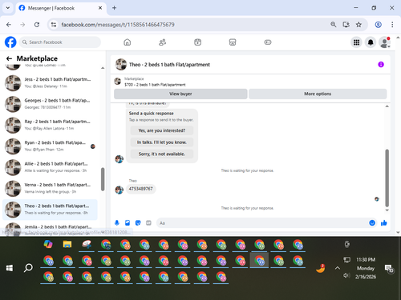Click the $700 listing title under Marketplace
Viewport: 401px width, 300px height.
[155, 85]
